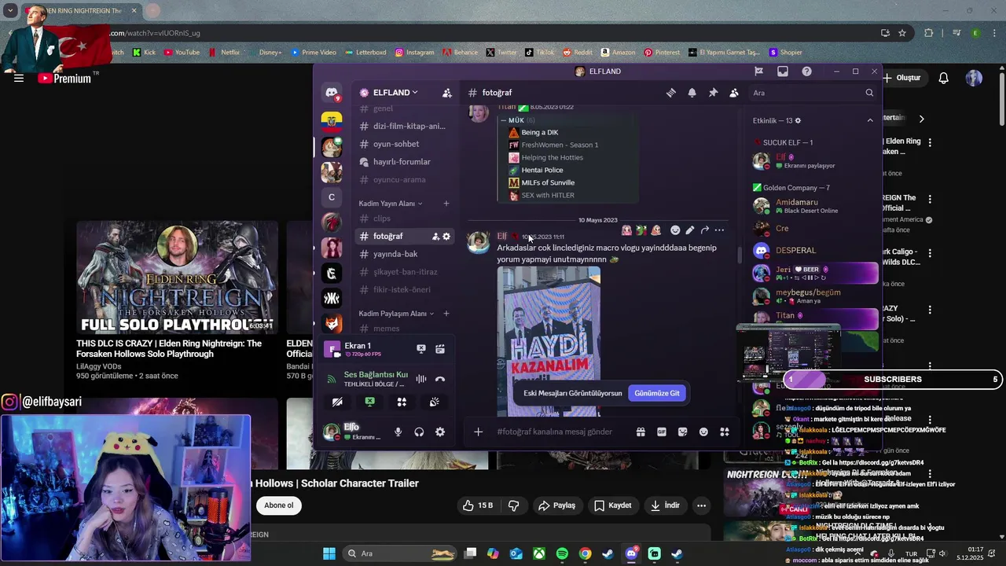Image resolution: width=1006 pixels, height=566 pixels.
Task: Open apps icon in message bar
Action: [725, 432]
